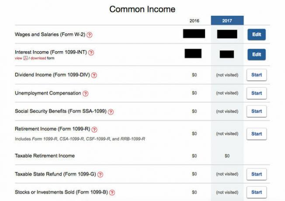Open help icon for Retirement Income 1099-R
The image size is (285, 201).
coord(94,130)
